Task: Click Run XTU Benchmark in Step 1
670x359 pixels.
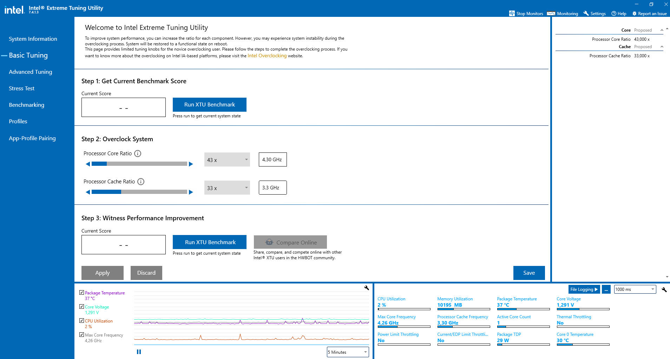Action: [210, 105]
